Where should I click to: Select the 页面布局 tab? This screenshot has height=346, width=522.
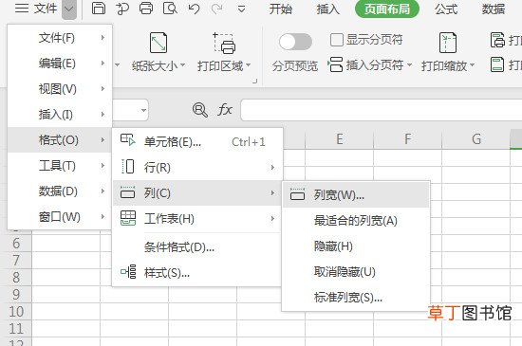(387, 9)
